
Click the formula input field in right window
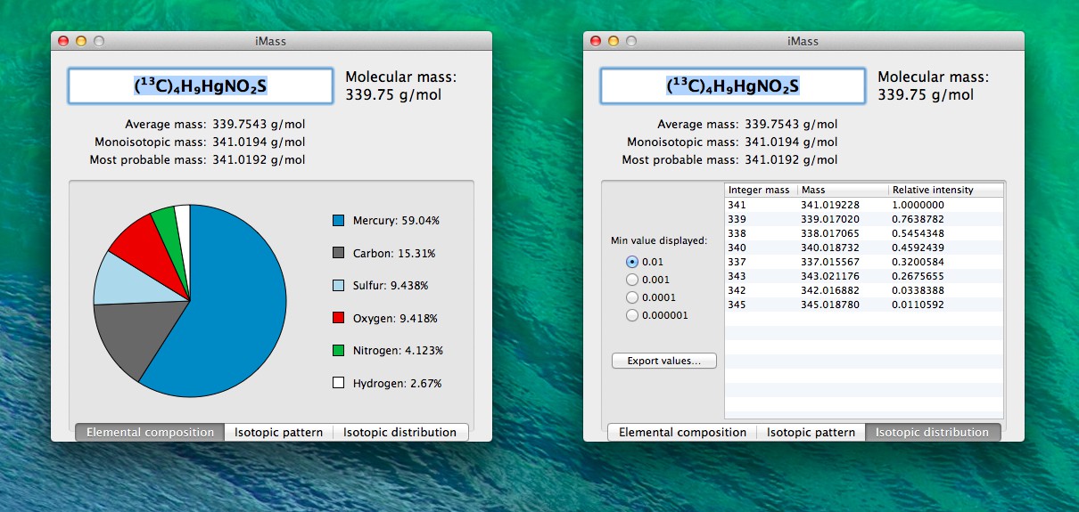point(733,86)
